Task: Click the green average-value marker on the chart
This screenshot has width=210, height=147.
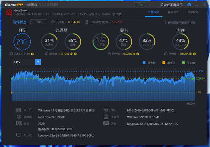Action: coord(12,79)
